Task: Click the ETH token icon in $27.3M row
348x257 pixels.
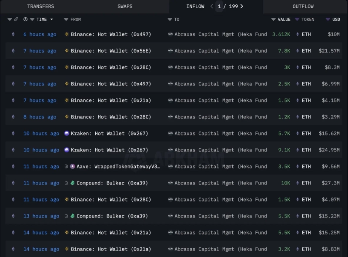Action: click(298, 183)
